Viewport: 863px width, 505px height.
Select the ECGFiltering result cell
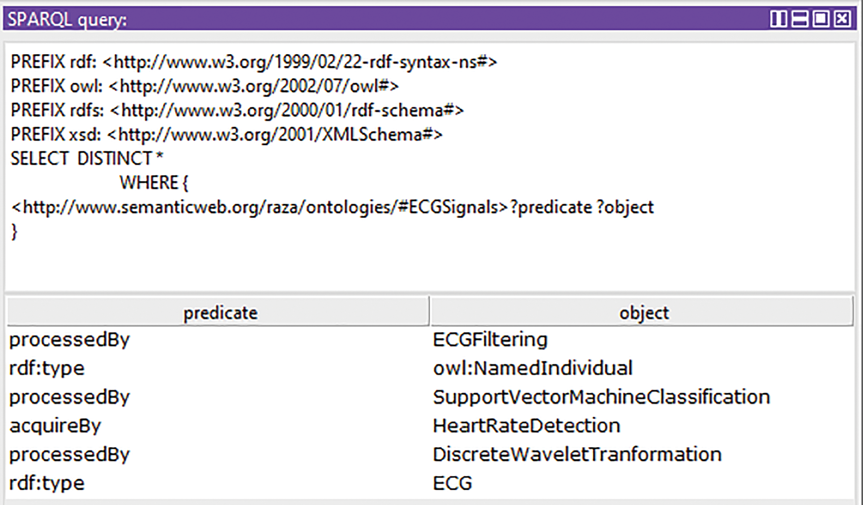coord(490,340)
